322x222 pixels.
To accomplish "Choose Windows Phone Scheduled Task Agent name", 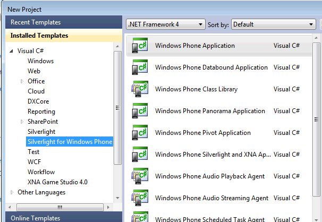I will pos(210,219).
